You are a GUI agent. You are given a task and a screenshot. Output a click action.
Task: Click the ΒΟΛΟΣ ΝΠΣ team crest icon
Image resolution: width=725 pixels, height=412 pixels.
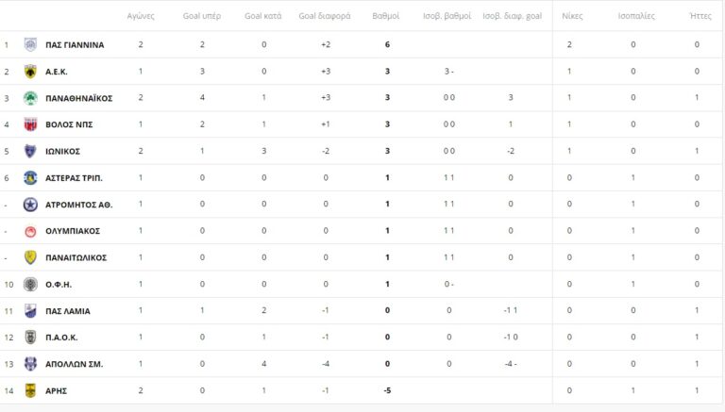pyautogui.click(x=30, y=124)
